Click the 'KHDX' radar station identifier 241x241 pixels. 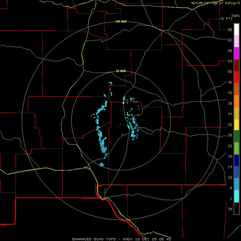pos(128,239)
